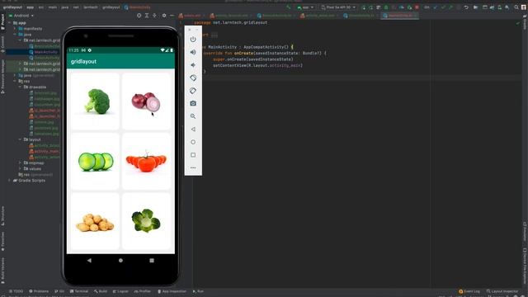528x297 pixels.
Task: Open the Event Log
Action: [469, 291]
